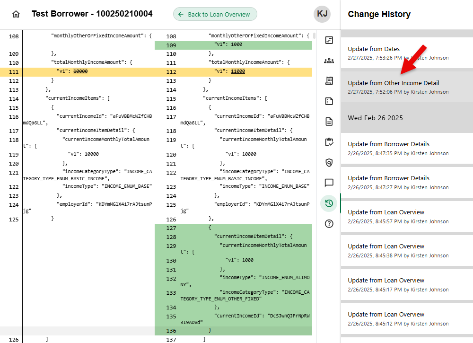Open the notes page icon in sidebar
The height and width of the screenshot is (343, 473).
click(x=329, y=101)
